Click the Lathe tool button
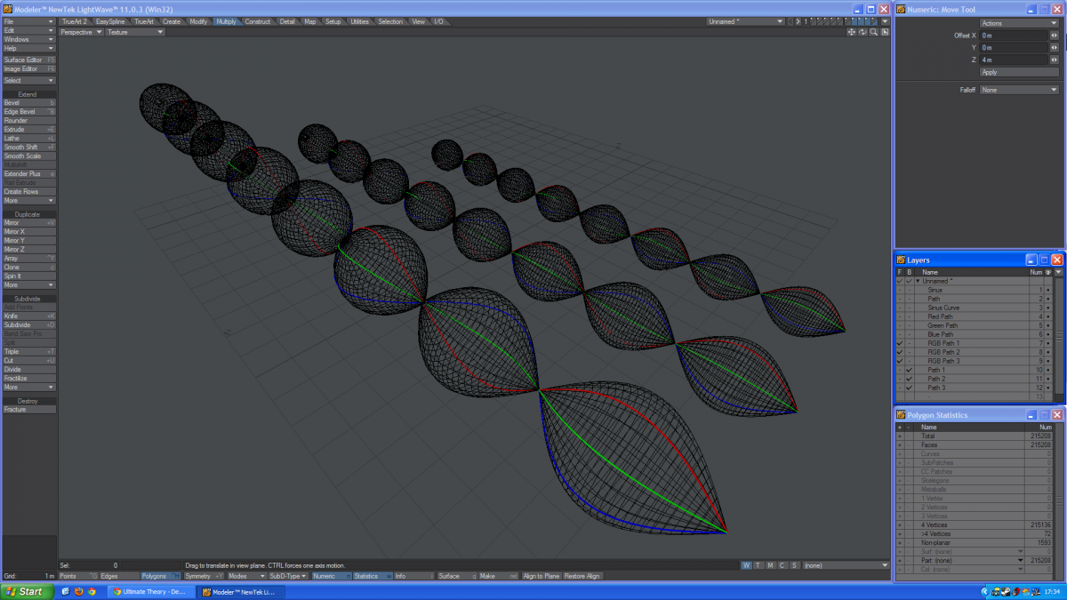The width and height of the screenshot is (1067, 600). click(x=29, y=138)
